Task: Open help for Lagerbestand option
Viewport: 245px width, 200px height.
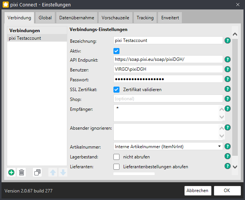Action: click(228, 157)
